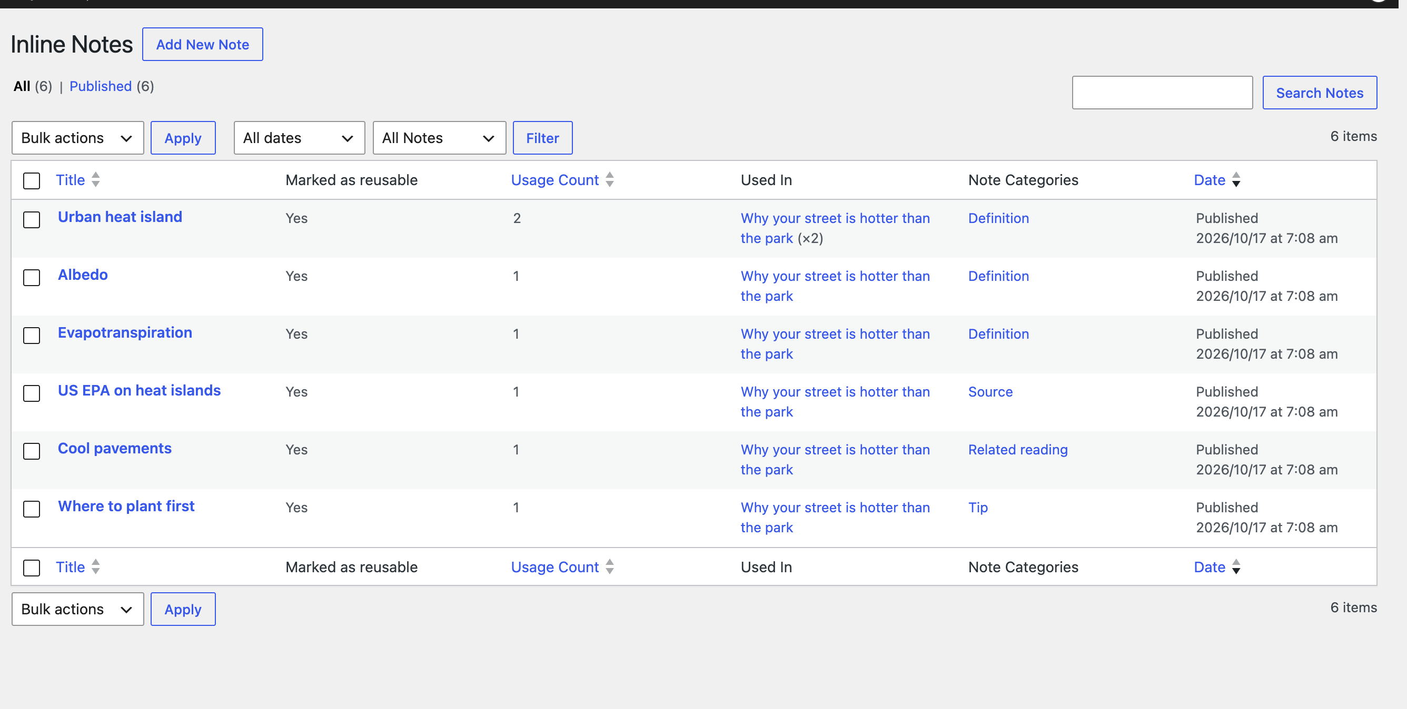Toggle Date sort arrows in top header
Screen dimensions: 1407x709
click(1236, 180)
